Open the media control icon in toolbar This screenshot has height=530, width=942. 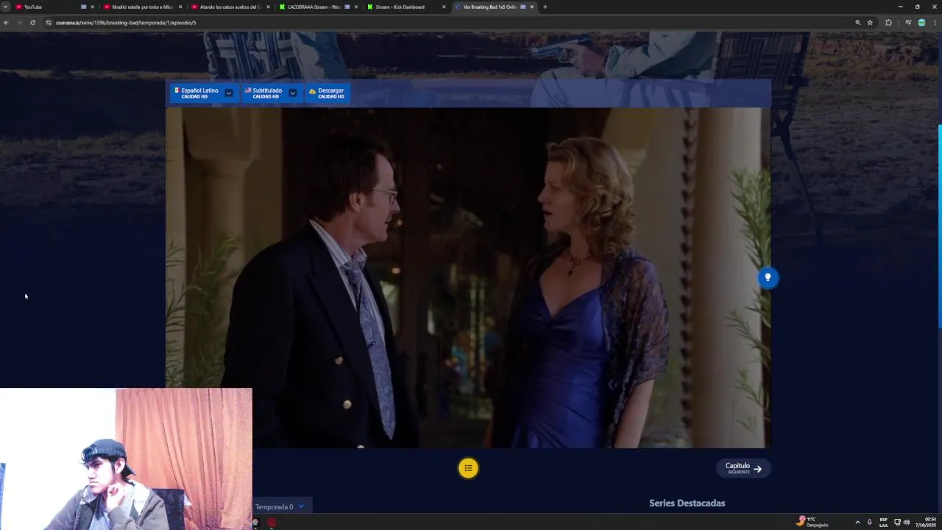tap(908, 23)
